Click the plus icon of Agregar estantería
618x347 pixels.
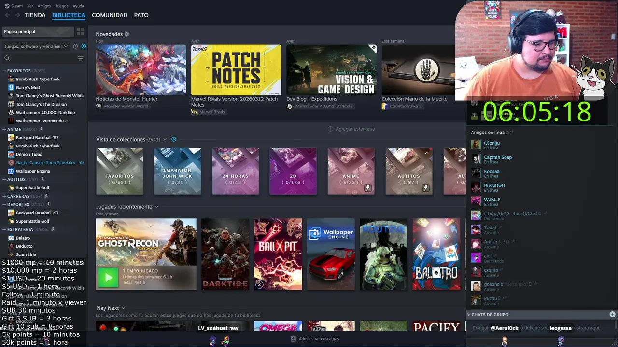[330, 129]
